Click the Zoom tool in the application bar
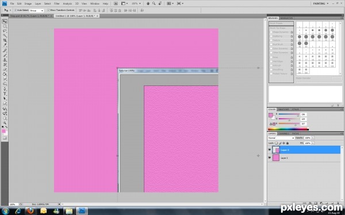Viewport: 345px width, 215px height. coord(154,3)
